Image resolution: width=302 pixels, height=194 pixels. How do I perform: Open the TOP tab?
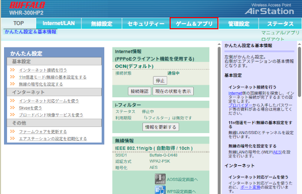coord(19,23)
